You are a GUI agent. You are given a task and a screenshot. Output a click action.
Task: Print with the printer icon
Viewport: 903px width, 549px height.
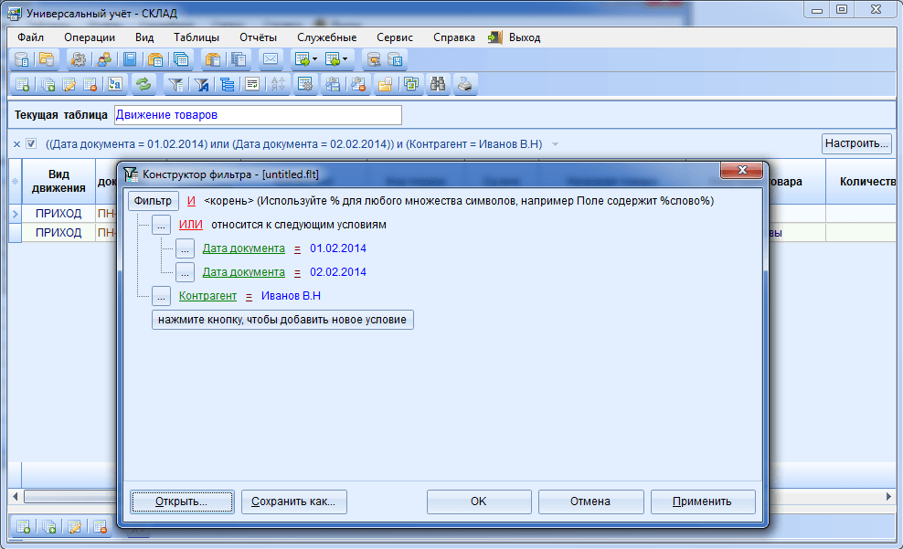click(x=464, y=85)
